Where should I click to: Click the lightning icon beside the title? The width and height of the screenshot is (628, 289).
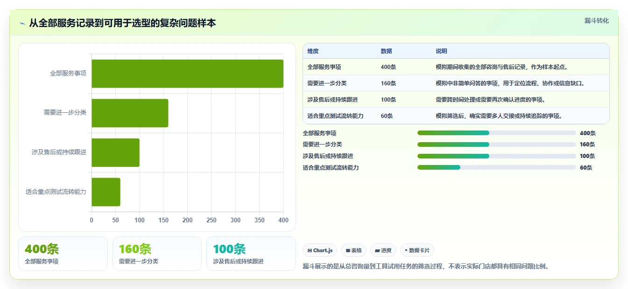22,23
